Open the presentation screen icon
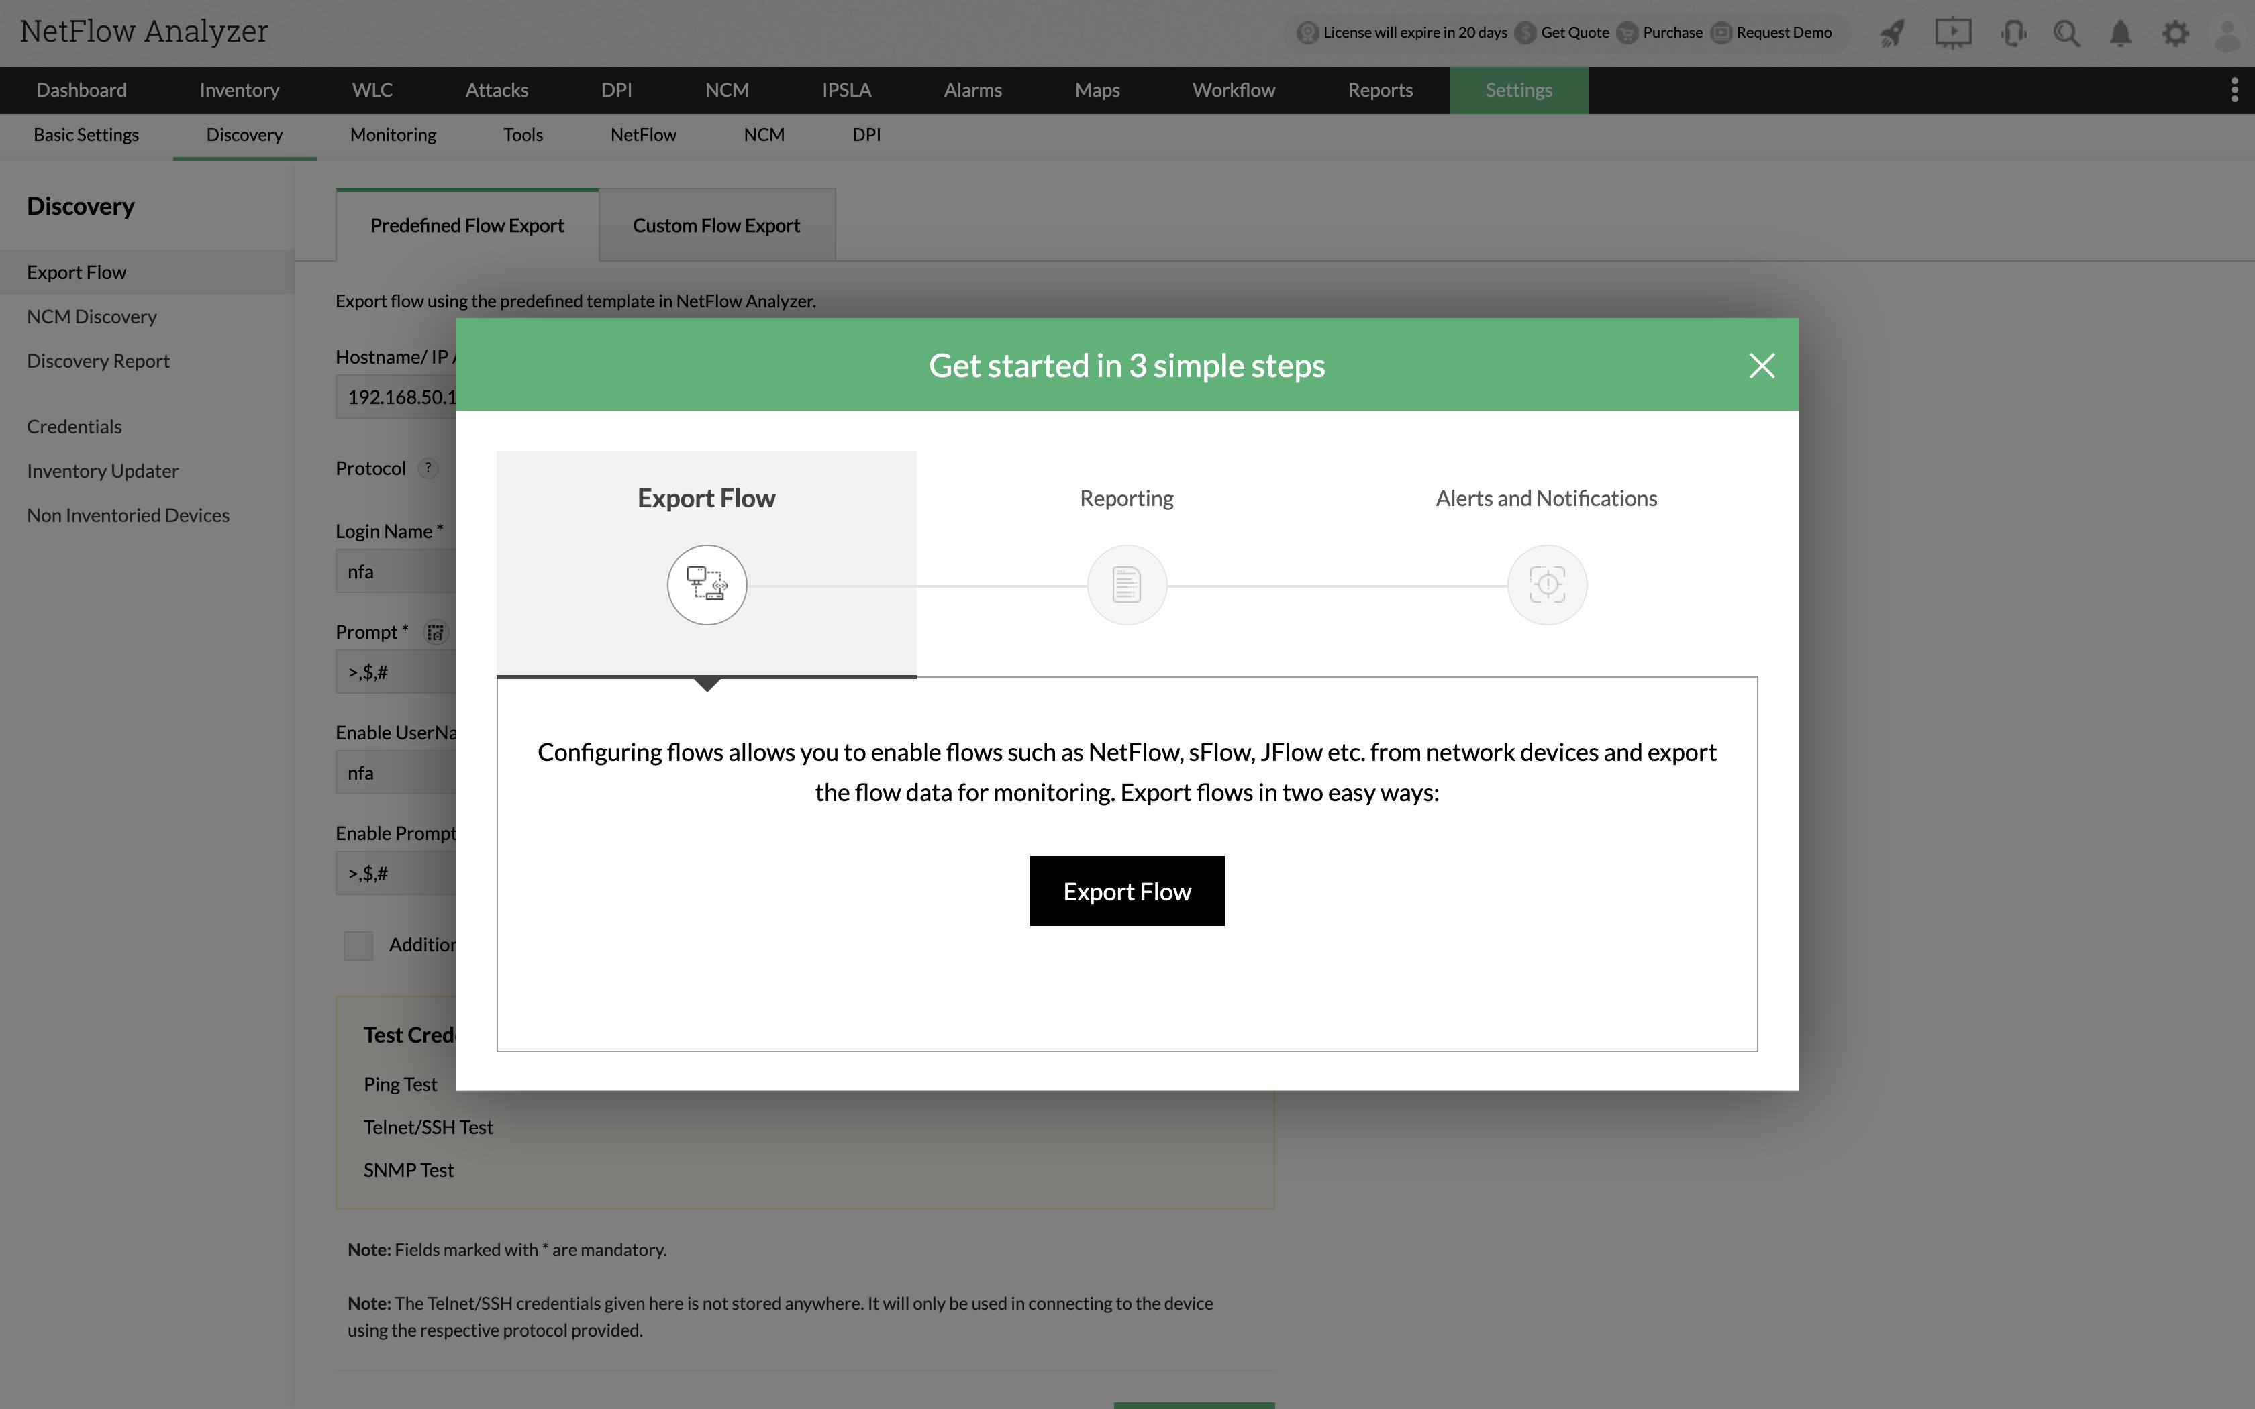Image resolution: width=2255 pixels, height=1409 pixels. coord(1952,34)
